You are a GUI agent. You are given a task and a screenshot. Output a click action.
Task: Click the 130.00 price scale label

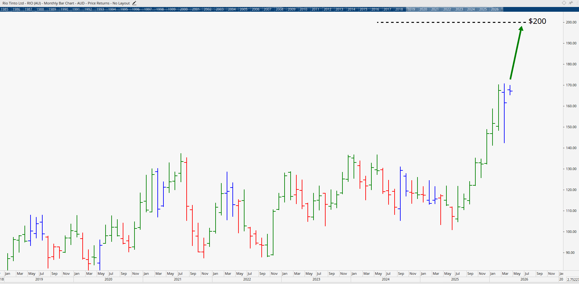571,169
